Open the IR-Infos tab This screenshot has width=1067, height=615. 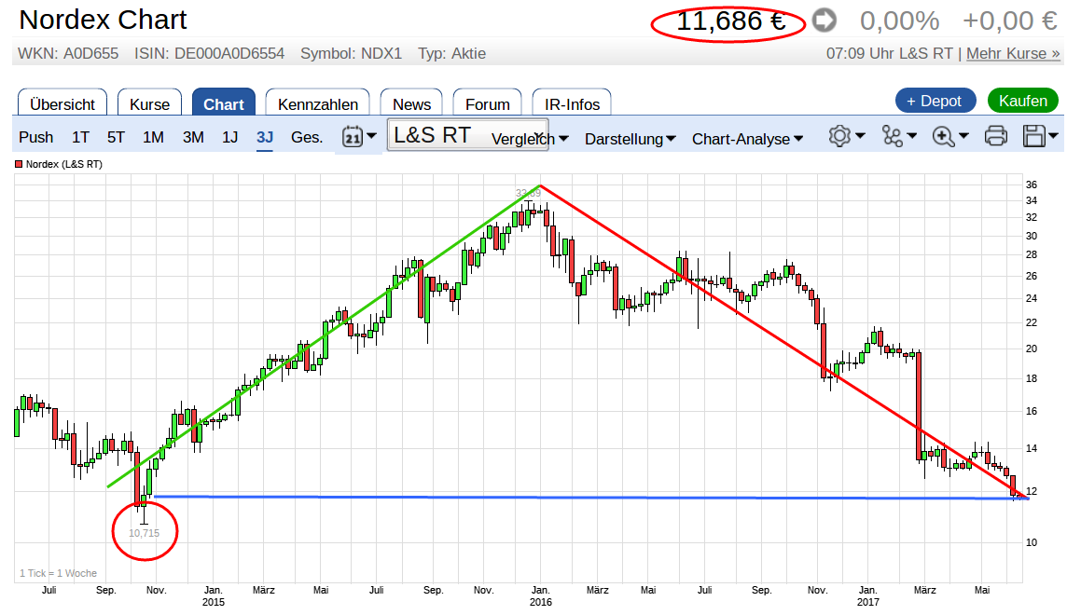pyautogui.click(x=572, y=102)
